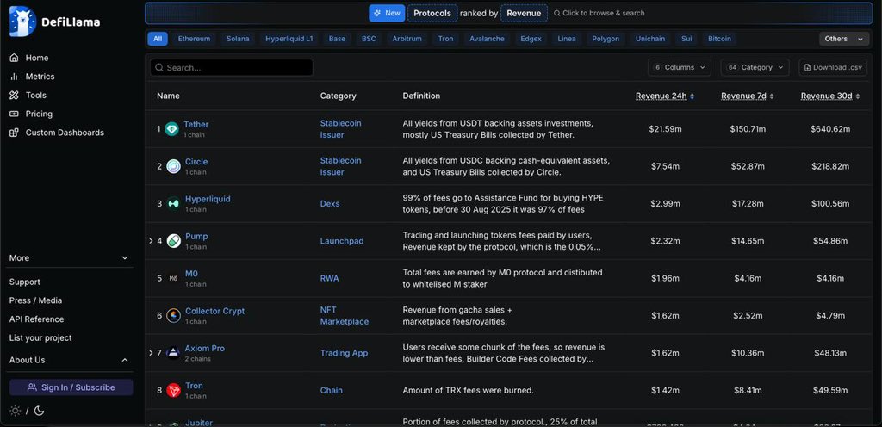
Task: Select the Solana chain tab
Action: click(x=238, y=39)
